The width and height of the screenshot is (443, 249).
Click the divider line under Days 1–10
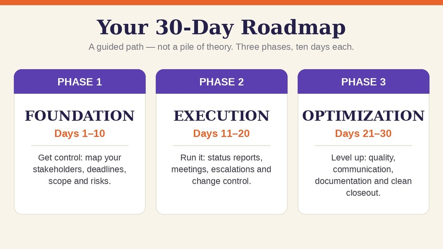80,146
